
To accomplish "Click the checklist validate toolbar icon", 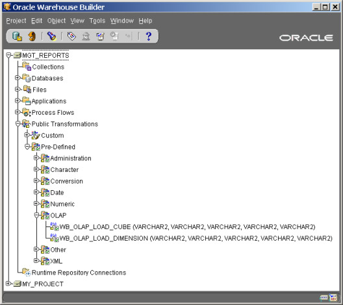I will click(x=101, y=36).
